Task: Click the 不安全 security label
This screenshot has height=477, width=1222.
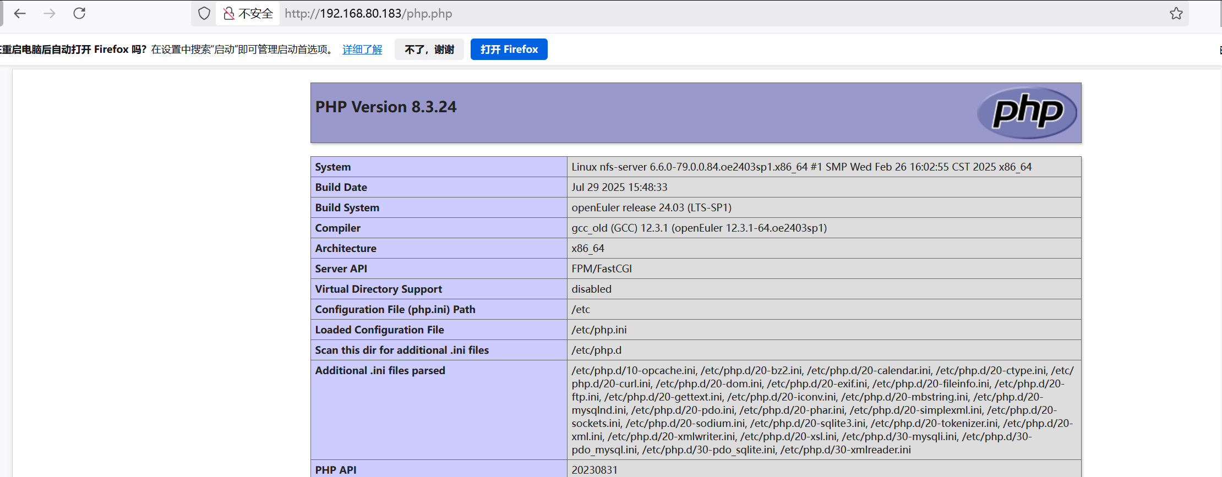Action: point(256,13)
